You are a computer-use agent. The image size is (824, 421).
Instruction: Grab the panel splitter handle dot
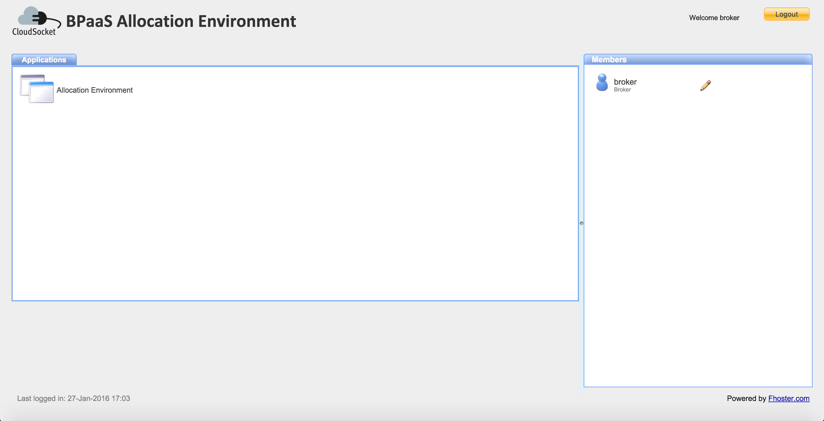point(581,223)
